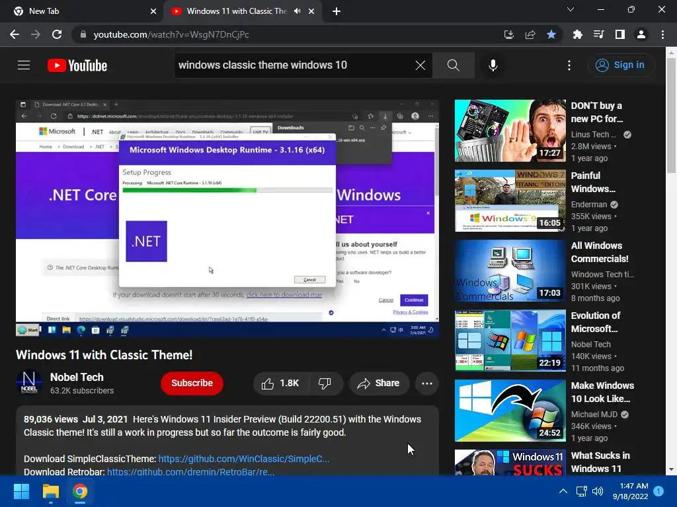Open the Windows Start button

click(21, 491)
